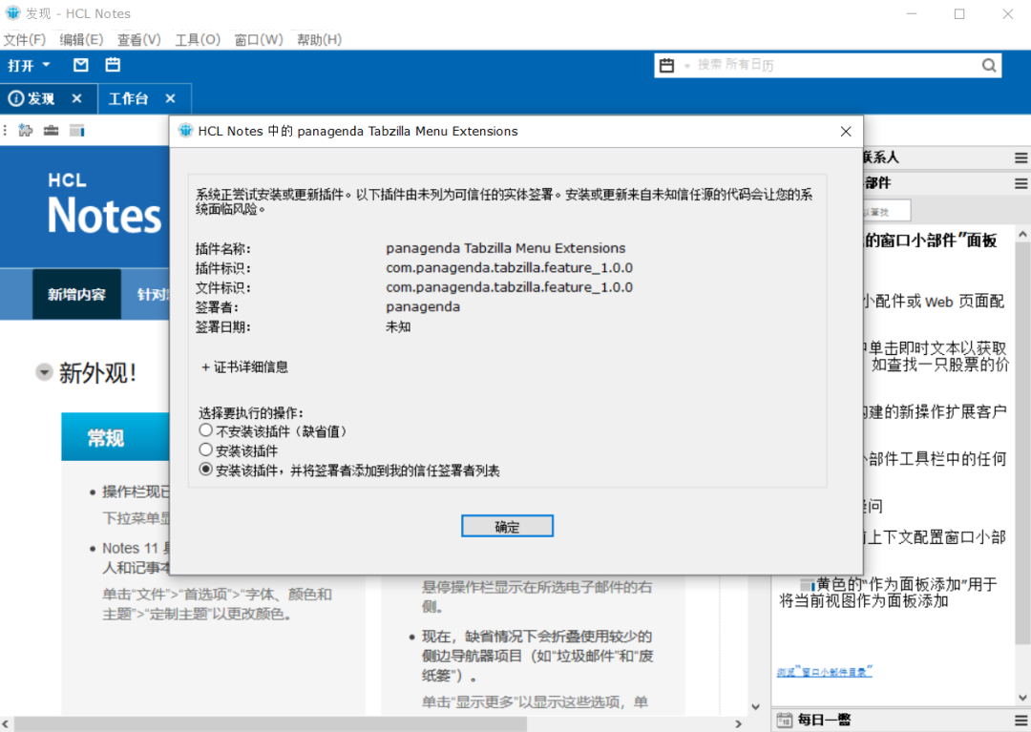Image resolution: width=1031 pixels, height=732 pixels.
Task: Click the right arrow of horizontal scrollbar
Action: [738, 724]
